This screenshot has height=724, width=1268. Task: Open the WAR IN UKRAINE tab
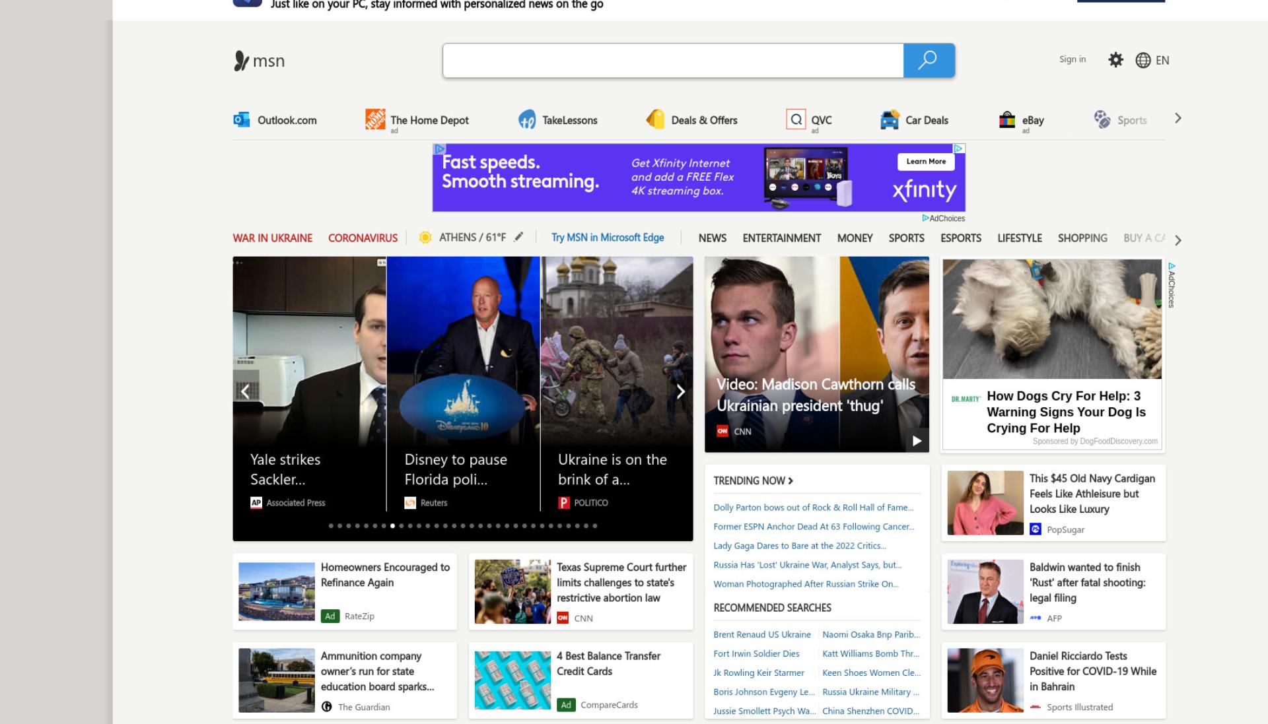click(x=273, y=238)
